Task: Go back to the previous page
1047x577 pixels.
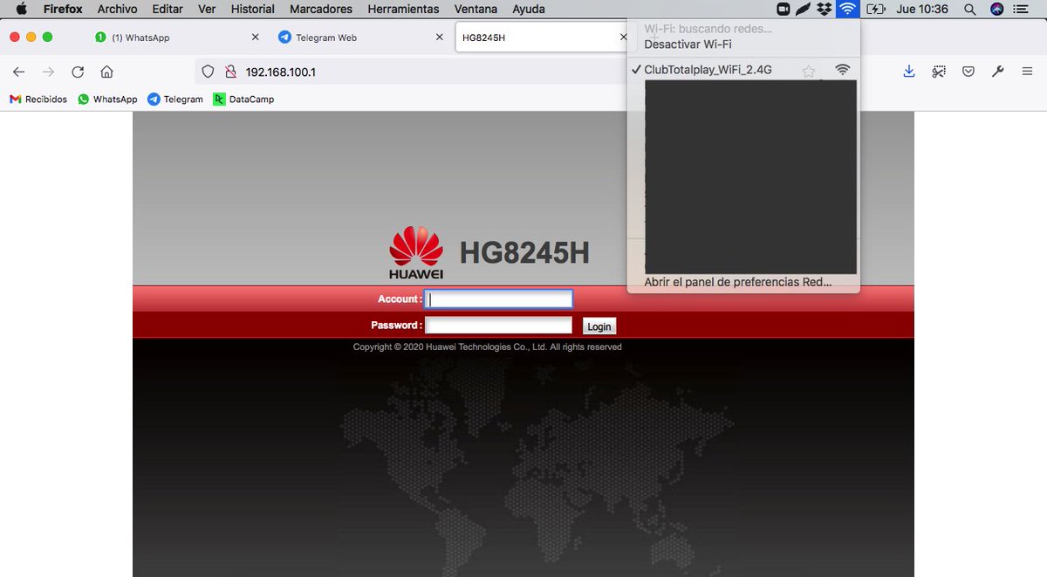Action: 19,72
